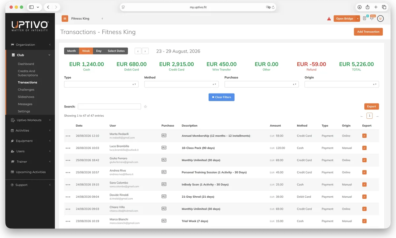
Task: Open the Open Bridge dropdown arrow
Action: pyautogui.click(x=358, y=19)
